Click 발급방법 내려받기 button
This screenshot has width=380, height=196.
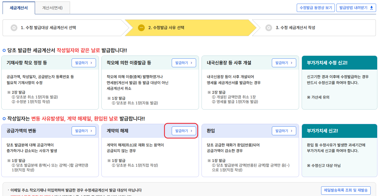coord(356,8)
